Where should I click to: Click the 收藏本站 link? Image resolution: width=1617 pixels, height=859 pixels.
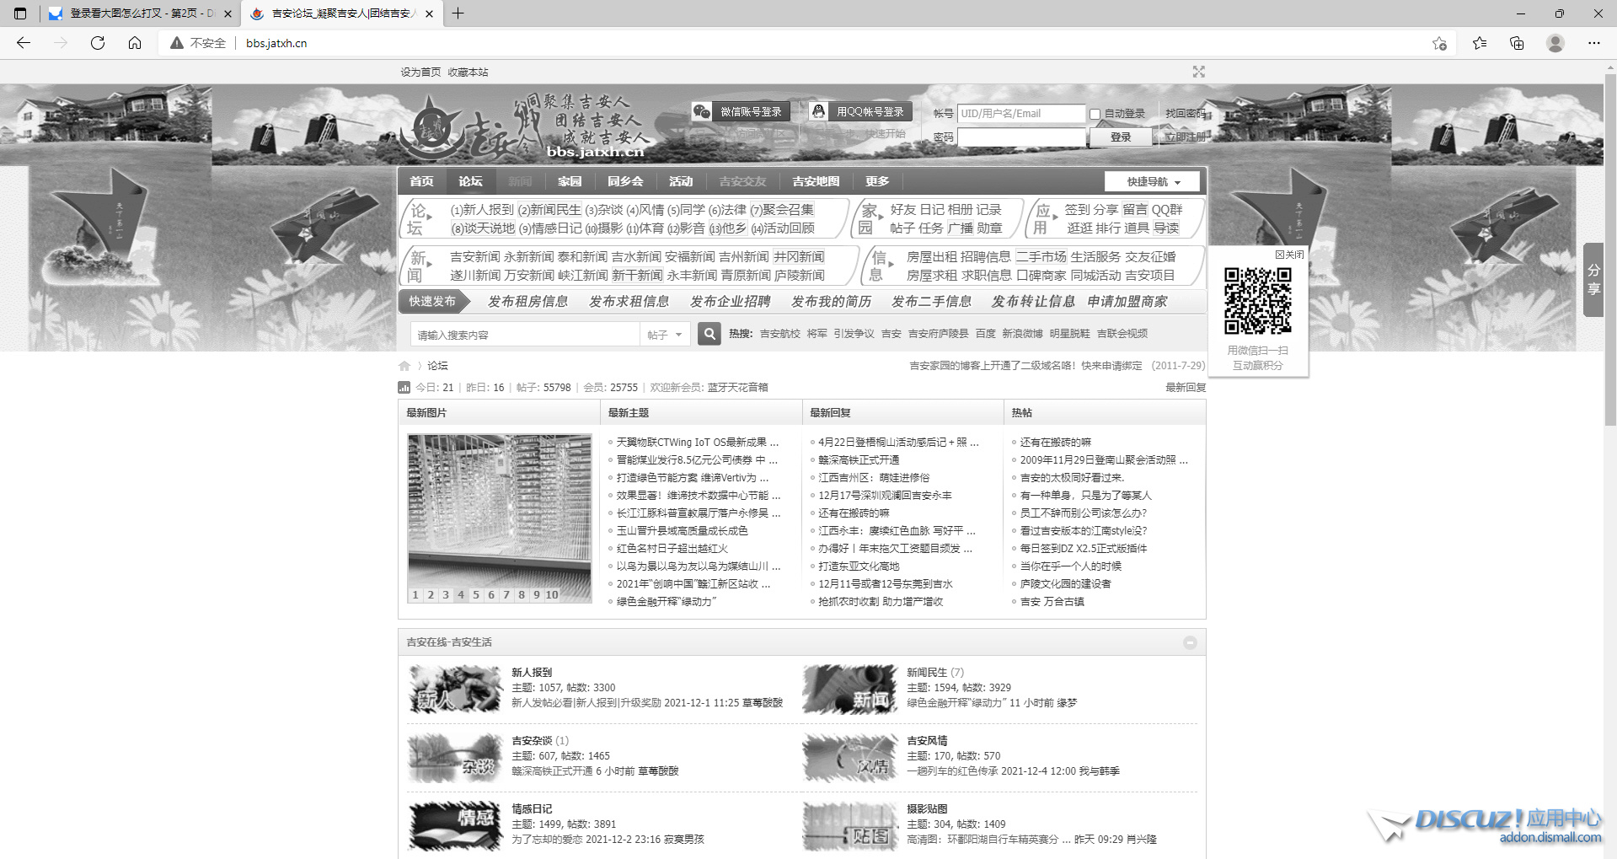click(x=468, y=72)
